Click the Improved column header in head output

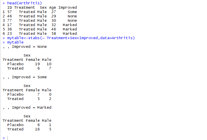click(67, 8)
